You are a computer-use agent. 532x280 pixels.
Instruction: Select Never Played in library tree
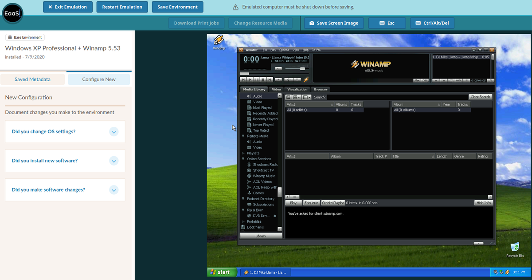(263, 125)
